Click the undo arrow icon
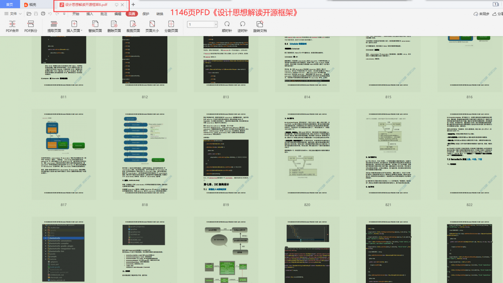Image resolution: width=503 pixels, height=283 pixels. 50,14
